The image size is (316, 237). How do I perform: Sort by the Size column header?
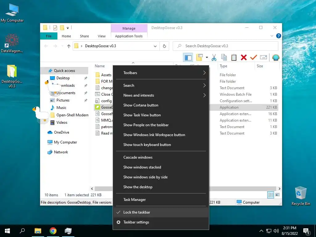[267, 66]
